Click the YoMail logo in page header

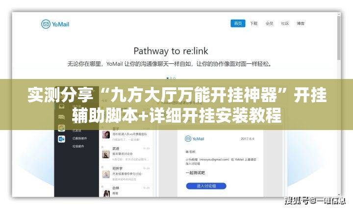pyautogui.click(x=55, y=24)
